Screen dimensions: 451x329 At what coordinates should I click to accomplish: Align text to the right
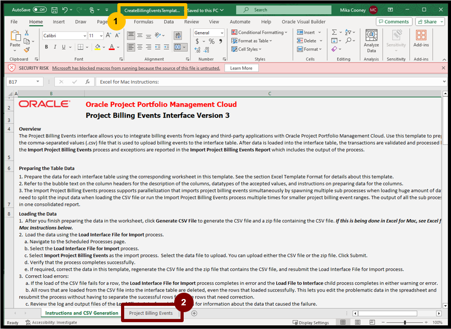coord(149,47)
